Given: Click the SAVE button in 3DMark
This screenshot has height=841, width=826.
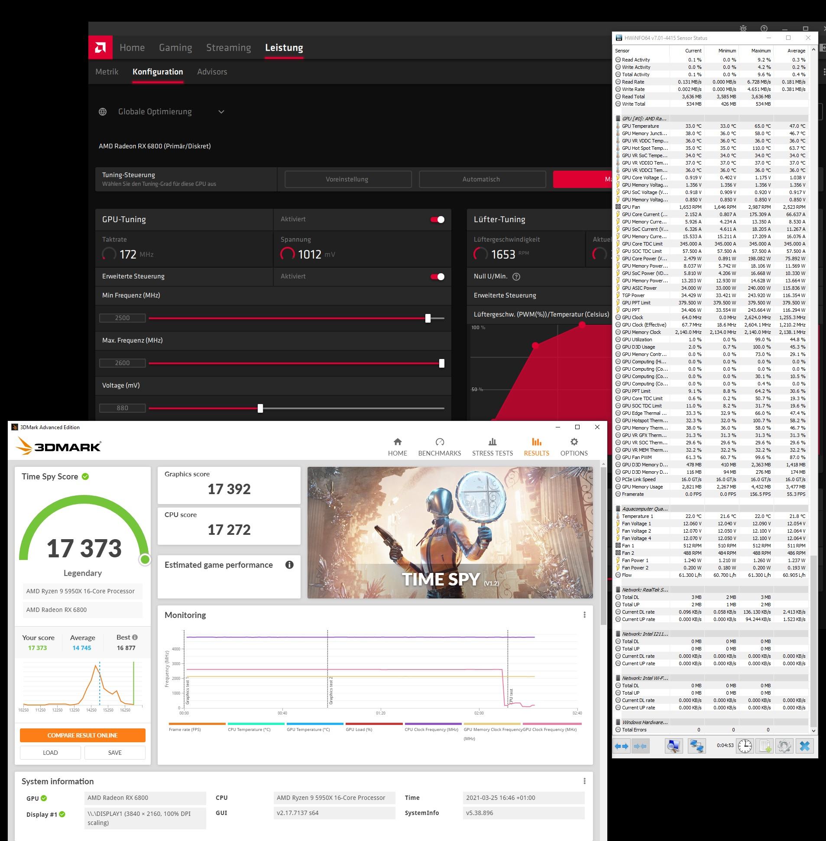Looking at the screenshot, I should 115,753.
